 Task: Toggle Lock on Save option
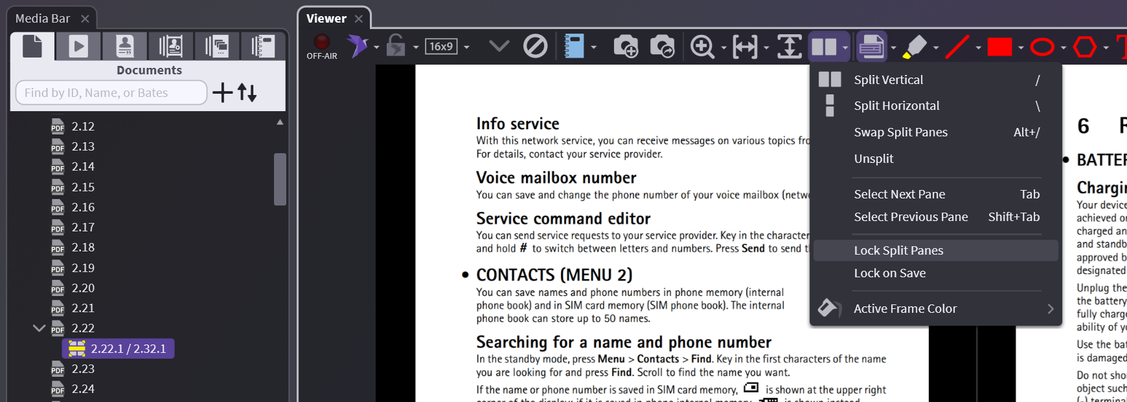click(x=889, y=273)
